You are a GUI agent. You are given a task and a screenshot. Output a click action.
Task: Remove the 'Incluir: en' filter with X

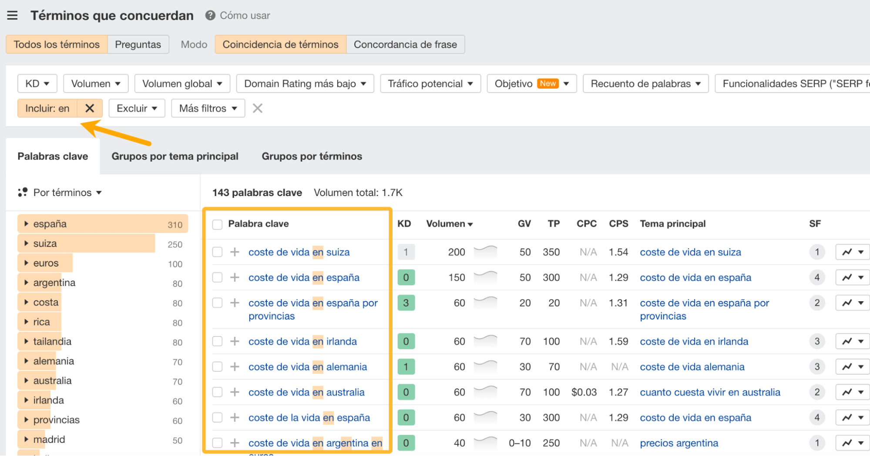pos(90,108)
